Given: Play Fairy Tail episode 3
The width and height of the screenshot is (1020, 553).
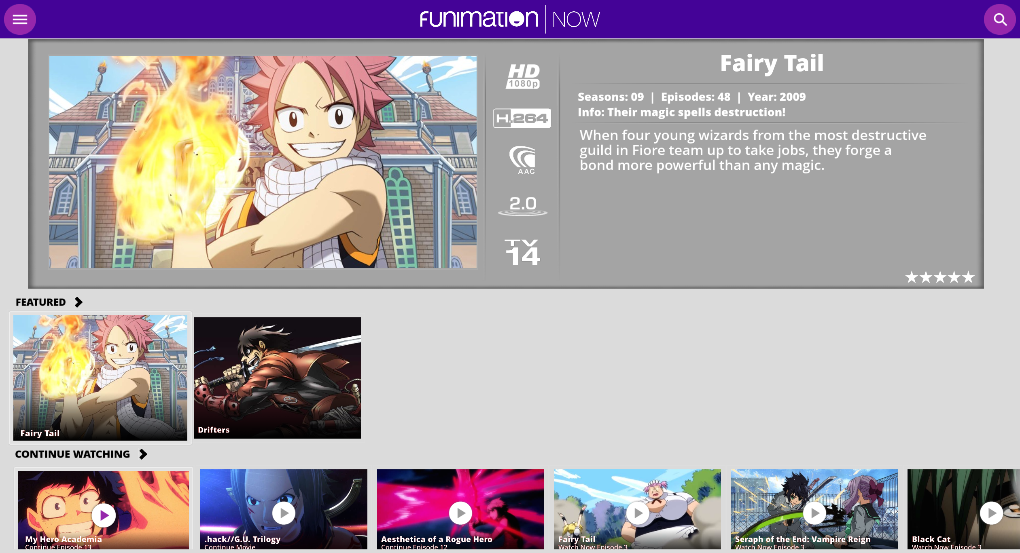Looking at the screenshot, I should tap(638, 513).
